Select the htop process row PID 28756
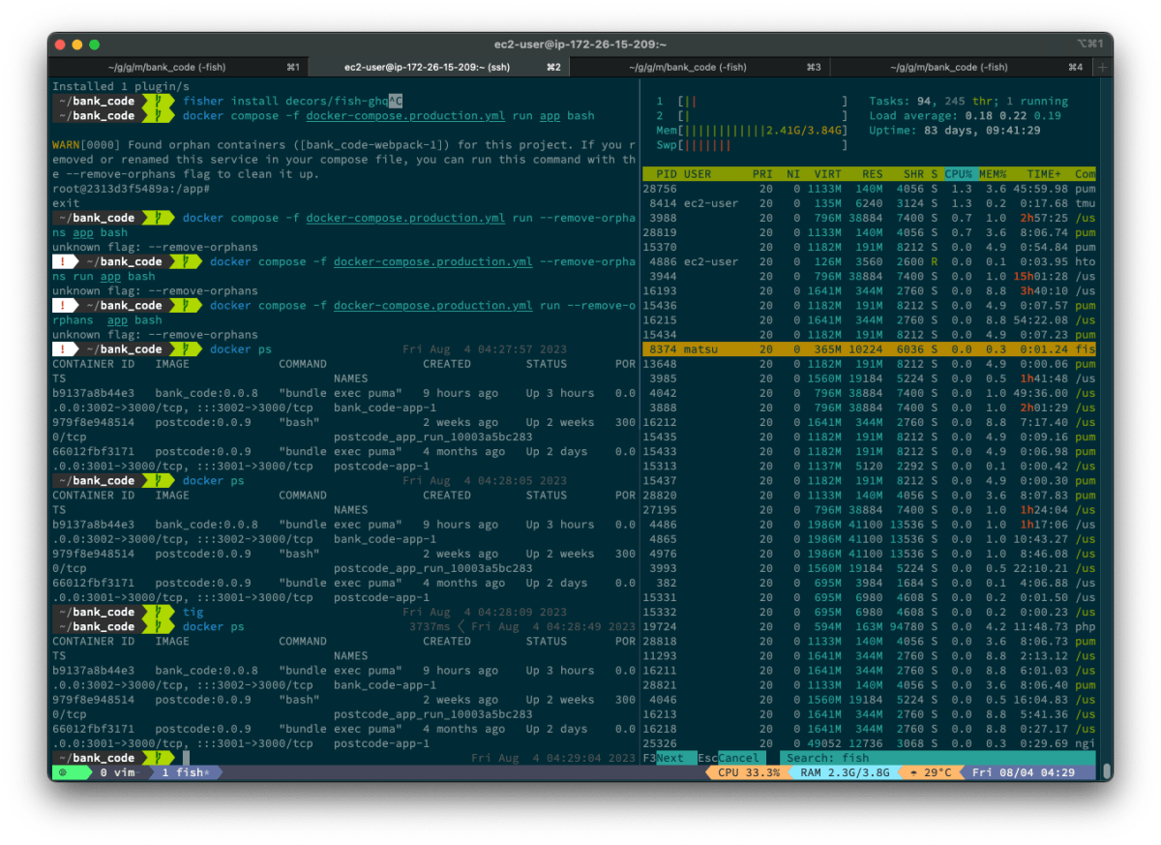This screenshot has width=1161, height=845. pos(869,189)
